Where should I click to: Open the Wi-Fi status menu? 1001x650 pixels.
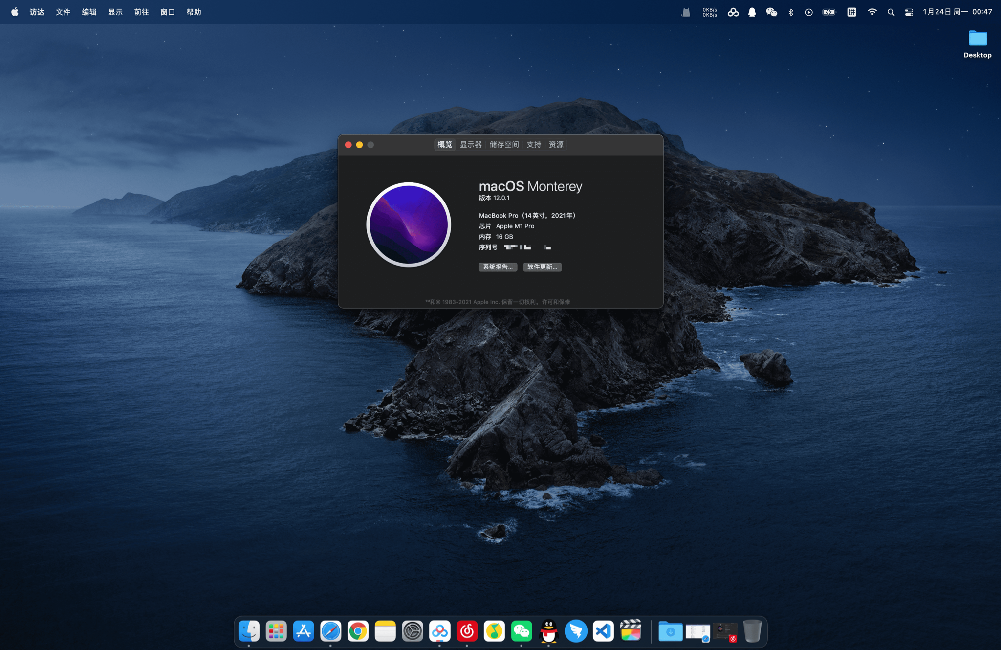point(872,12)
